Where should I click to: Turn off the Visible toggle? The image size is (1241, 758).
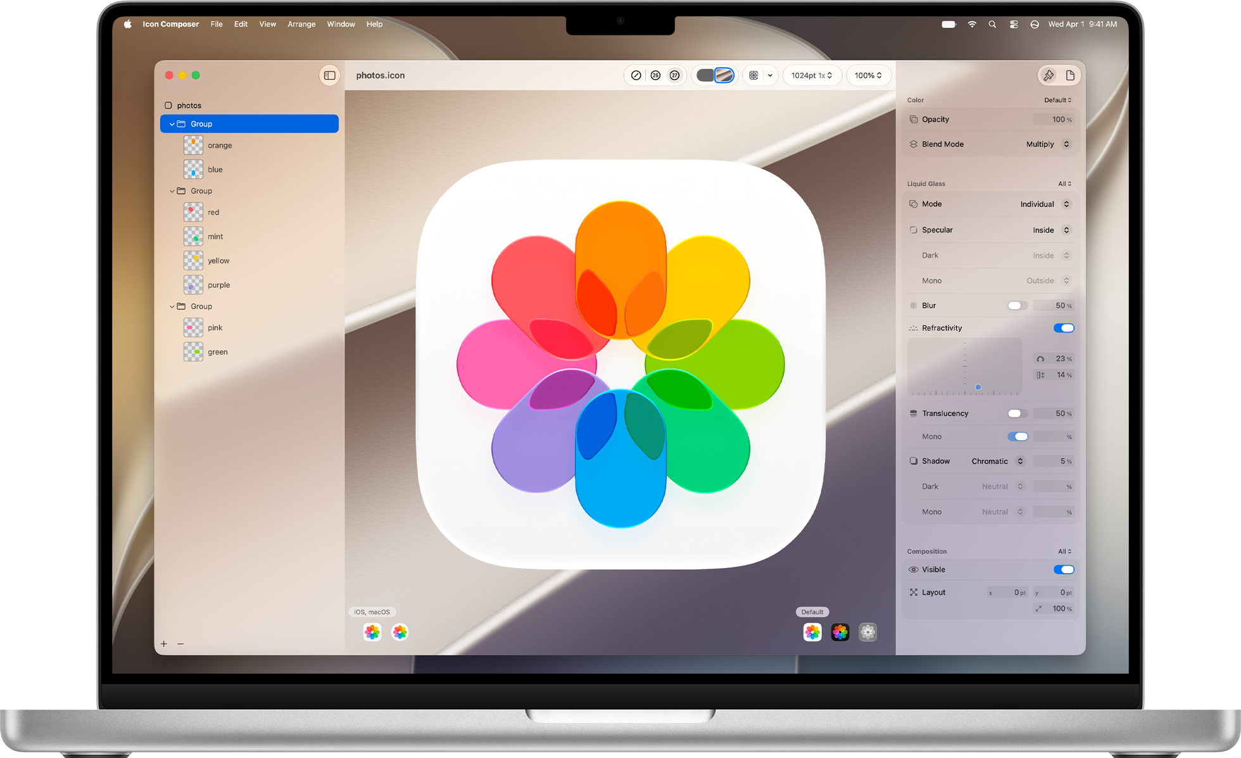(x=1064, y=570)
